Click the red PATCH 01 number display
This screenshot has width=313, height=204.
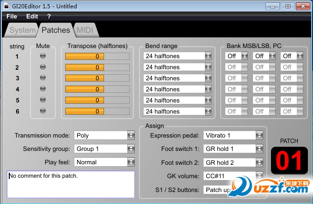(x=289, y=161)
